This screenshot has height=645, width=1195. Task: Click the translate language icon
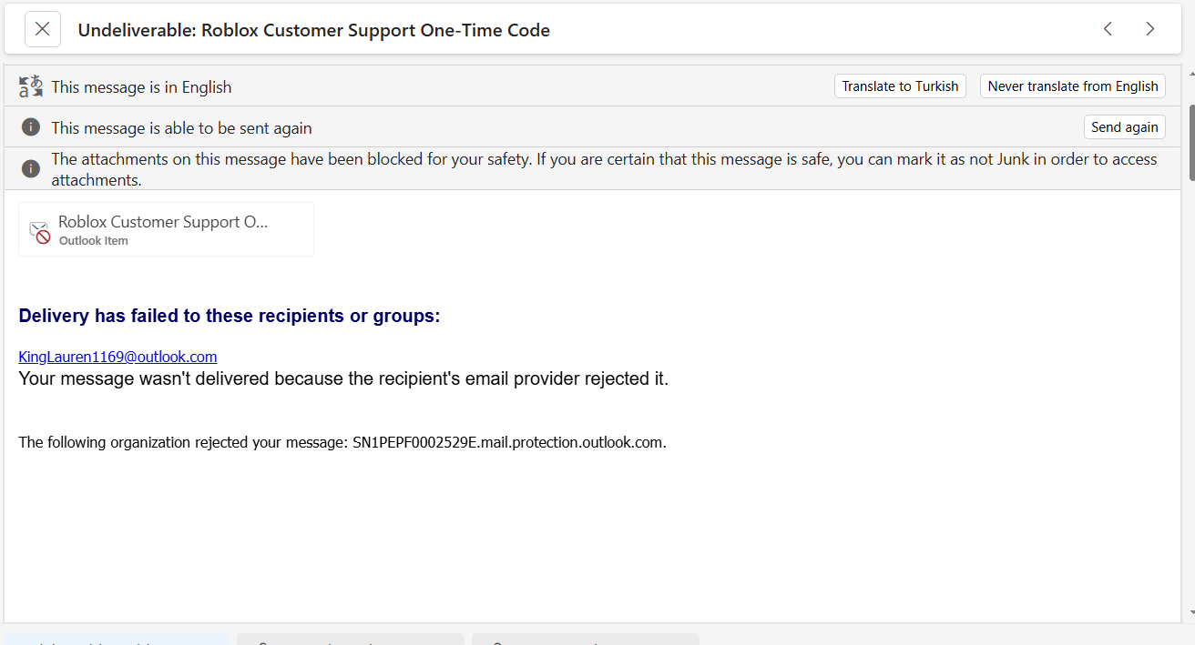31,86
